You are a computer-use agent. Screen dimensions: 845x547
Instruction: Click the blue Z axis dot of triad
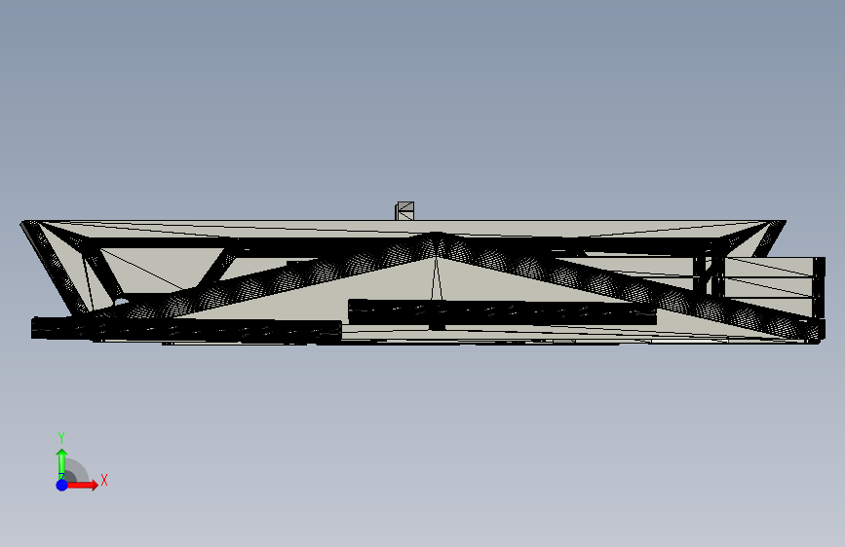(61, 485)
